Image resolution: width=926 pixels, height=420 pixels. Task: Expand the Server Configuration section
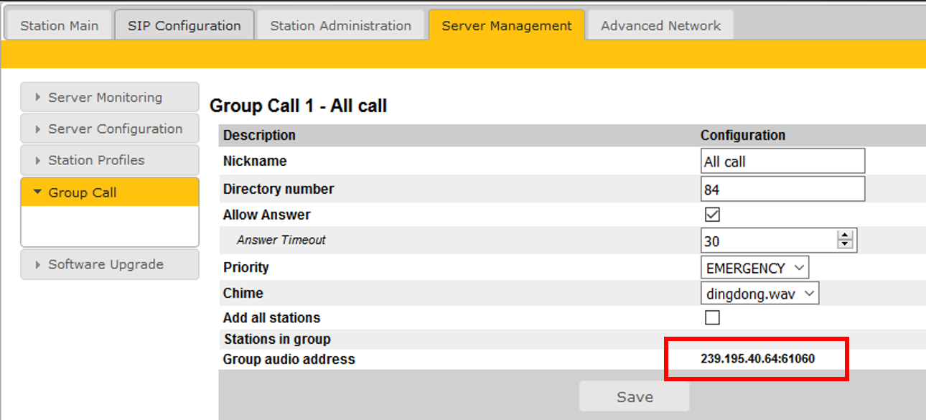click(110, 129)
